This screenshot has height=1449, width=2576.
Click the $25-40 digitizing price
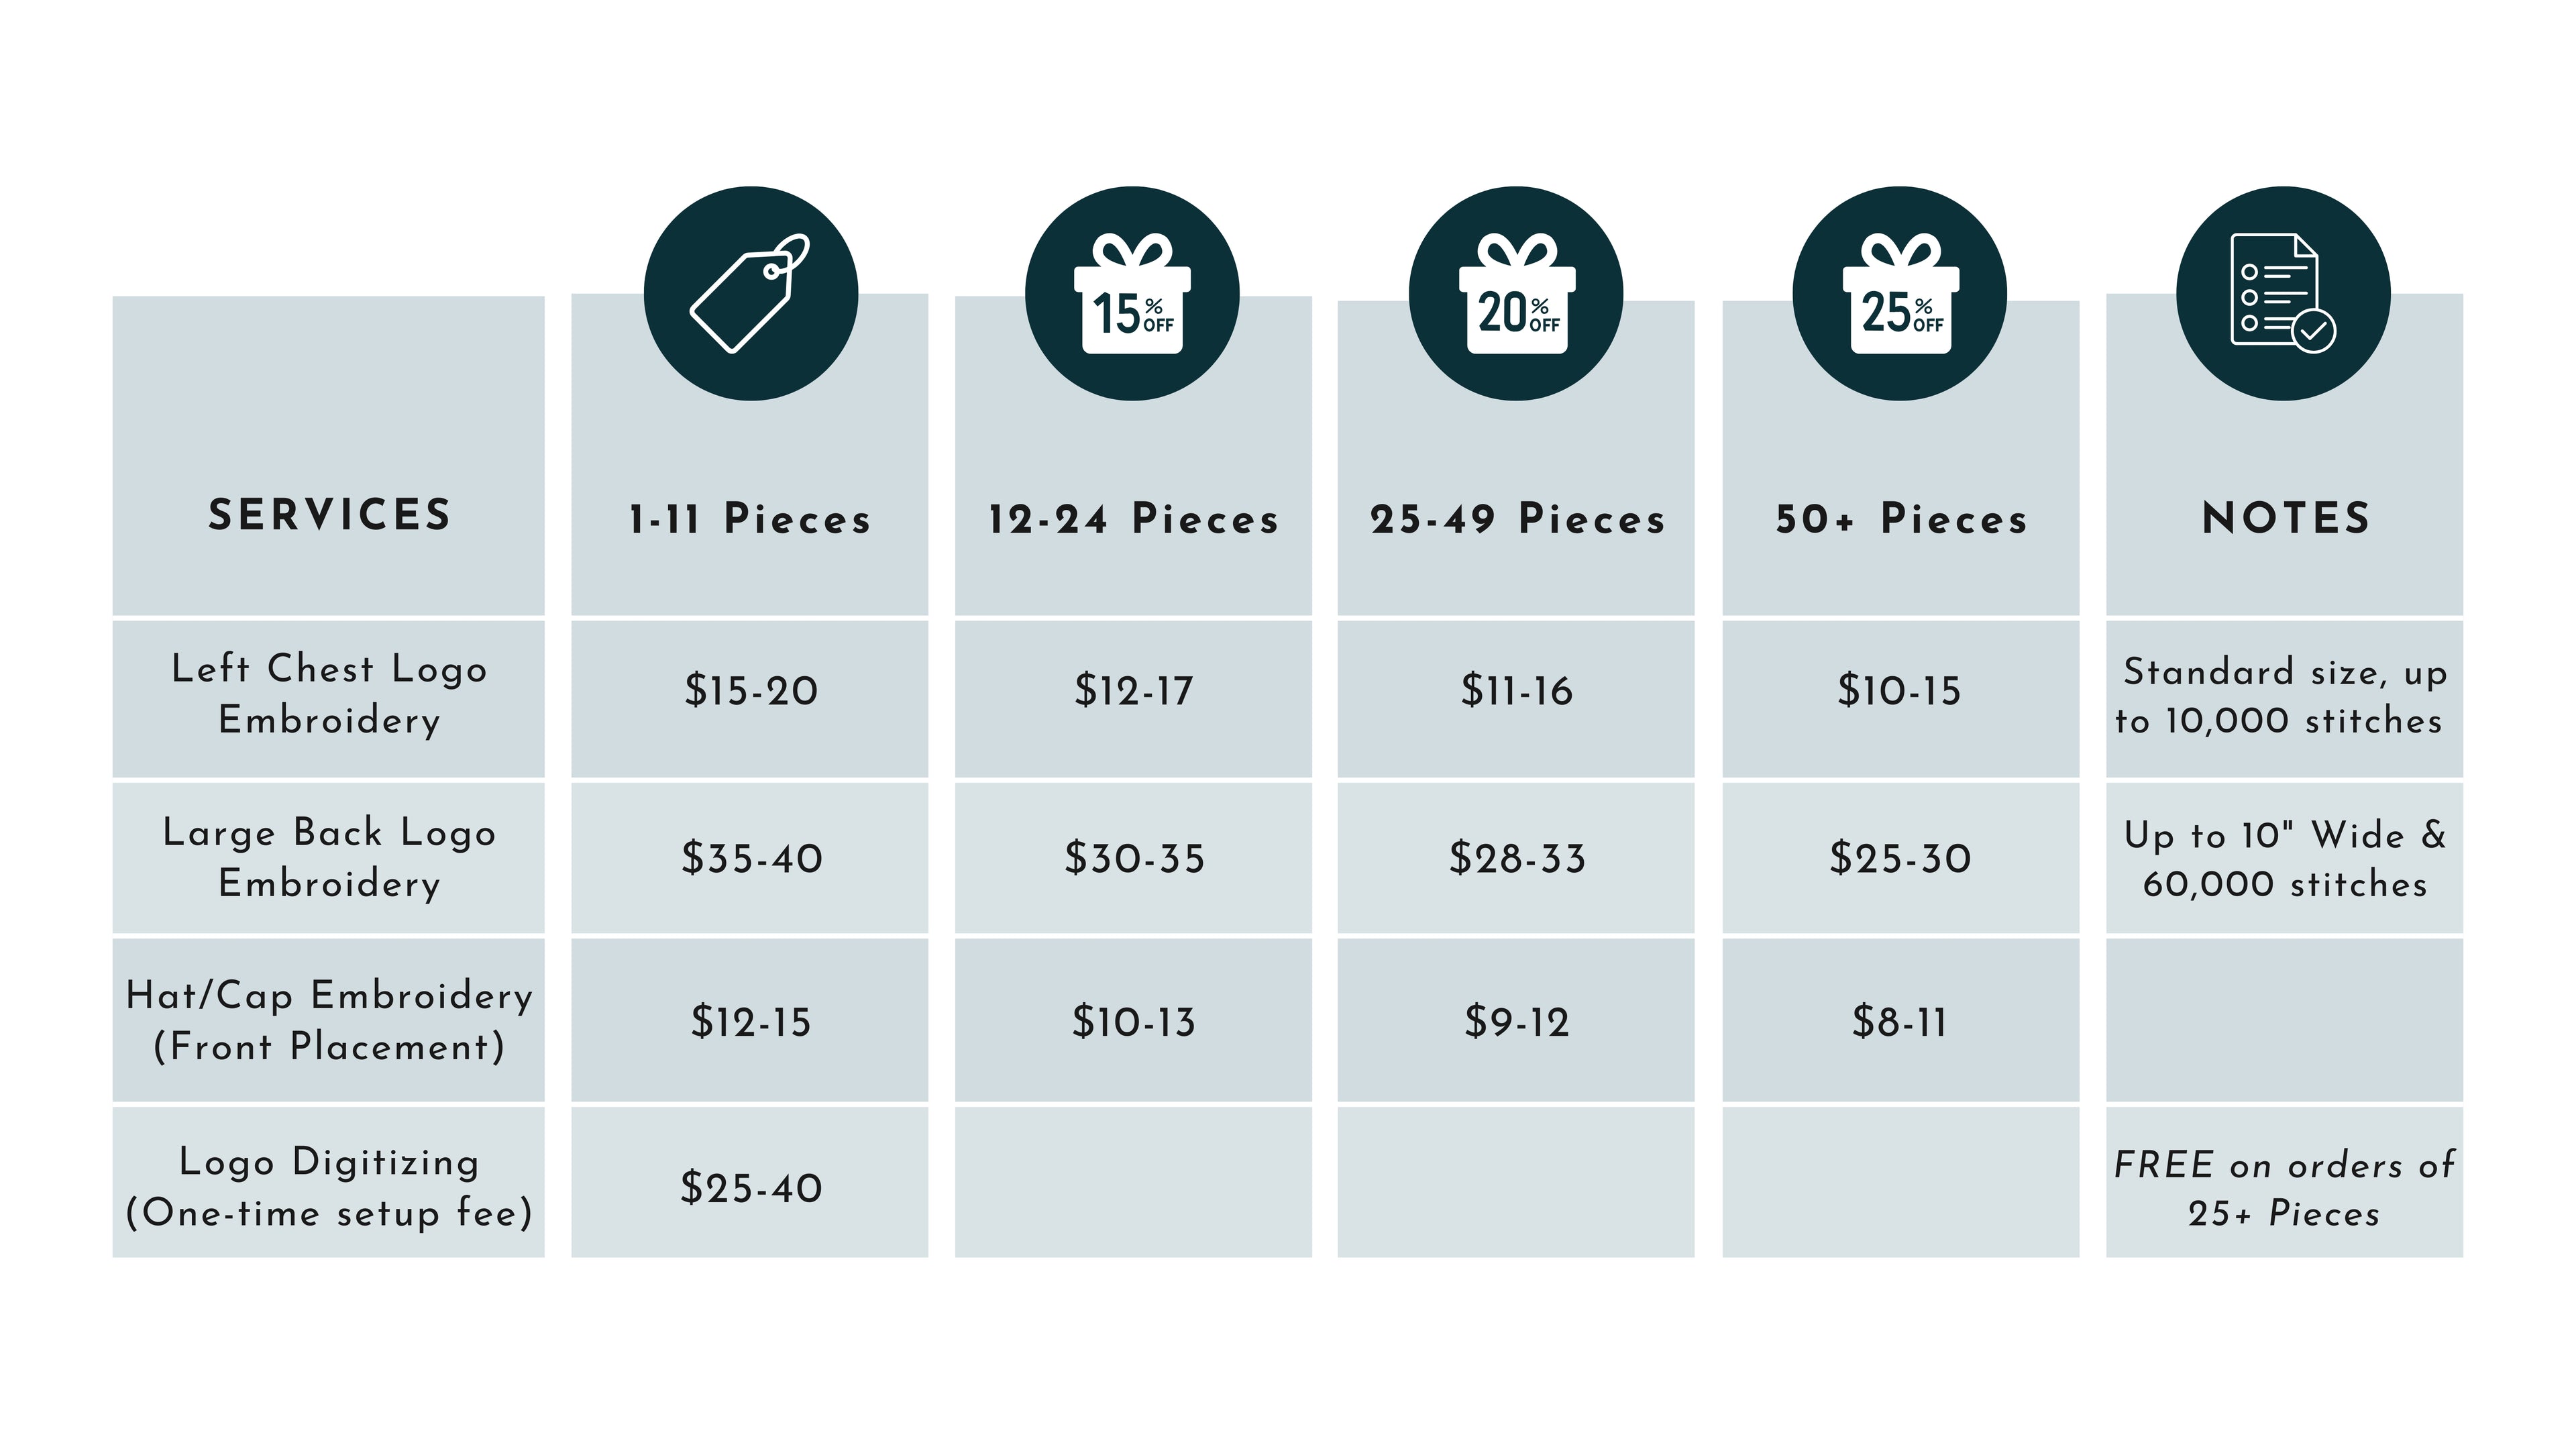point(751,1188)
